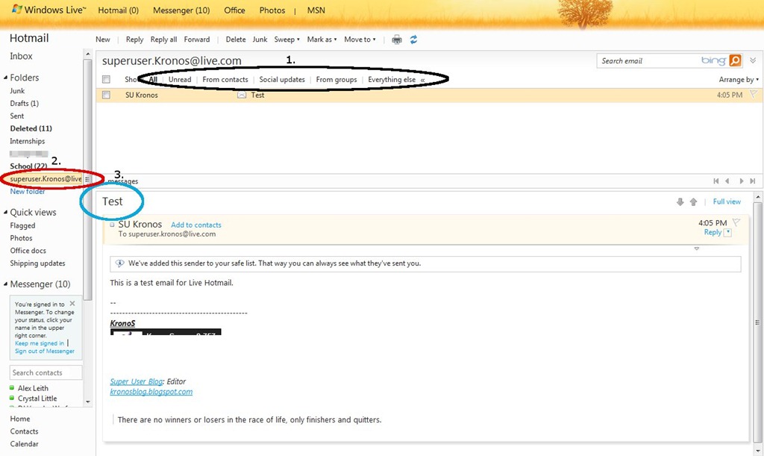Open MSN in top bar
Viewport: 764px width, 456px height.
coord(316,10)
